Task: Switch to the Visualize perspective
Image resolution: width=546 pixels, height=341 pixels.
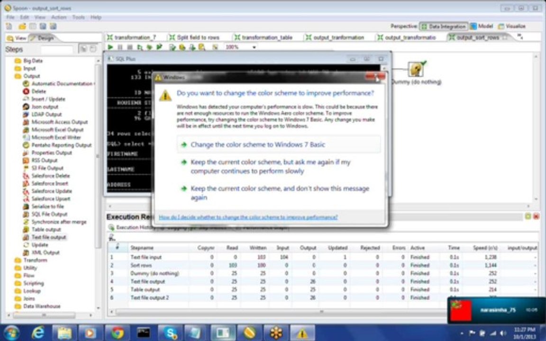Action: [x=512, y=26]
